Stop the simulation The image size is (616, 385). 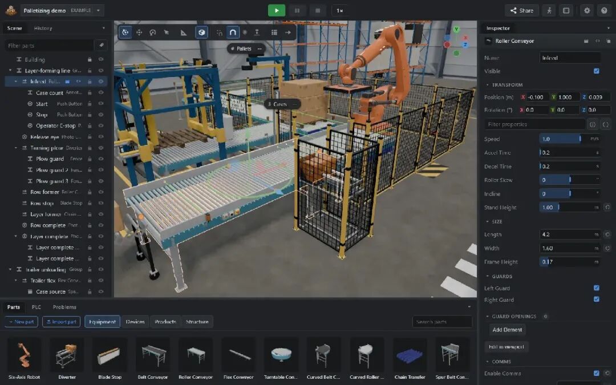point(318,11)
